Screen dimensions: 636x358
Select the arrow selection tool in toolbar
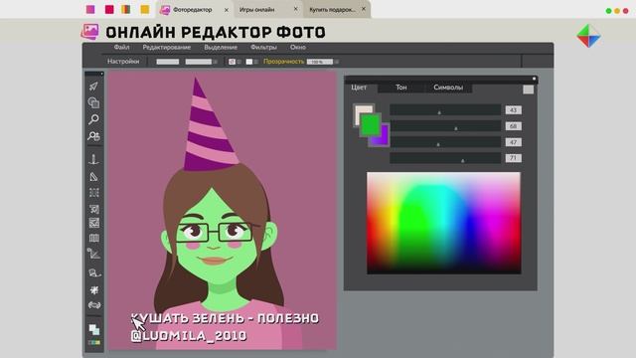(x=93, y=87)
